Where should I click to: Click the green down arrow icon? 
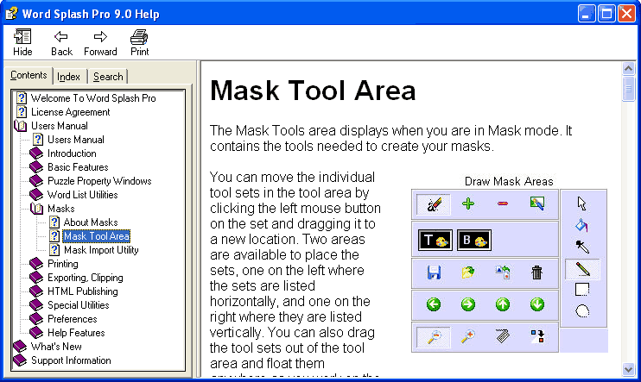[537, 304]
